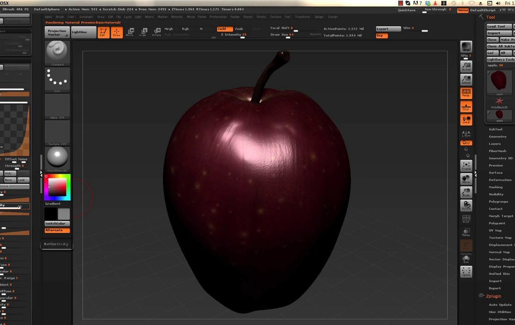Open the Deformation subpalette
Screen dimensions: 515x325
[500, 180]
